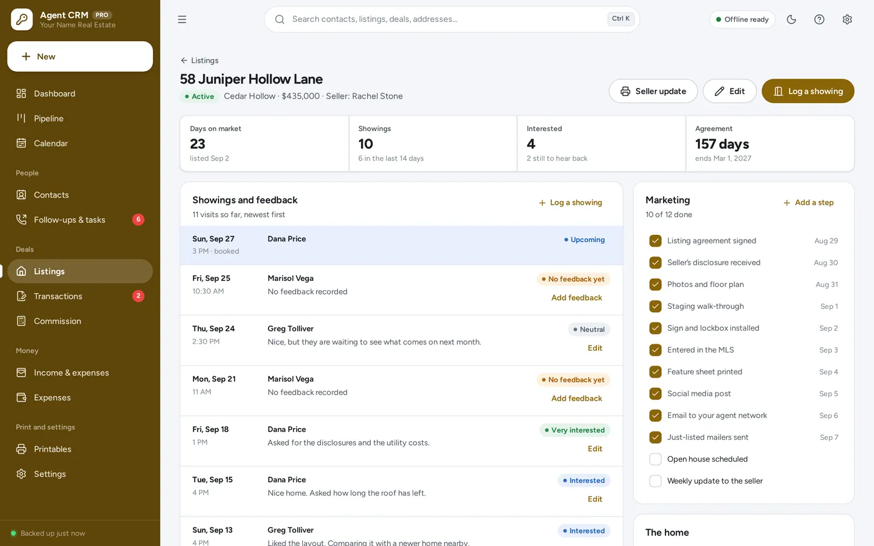Edit Dana Price's Sep 15 showing
The image size is (874, 546).
click(595, 499)
